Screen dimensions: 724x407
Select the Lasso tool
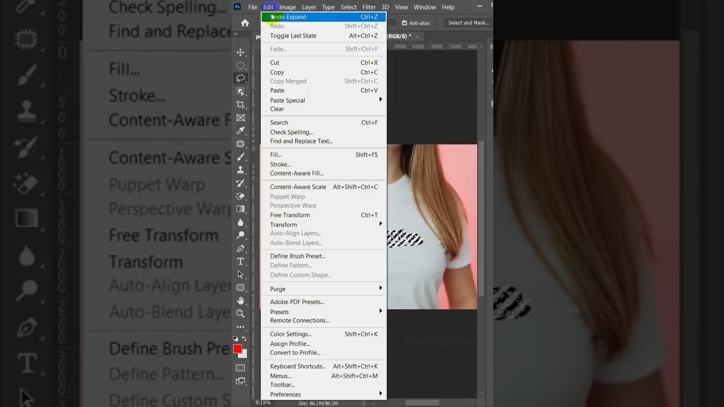[240, 79]
